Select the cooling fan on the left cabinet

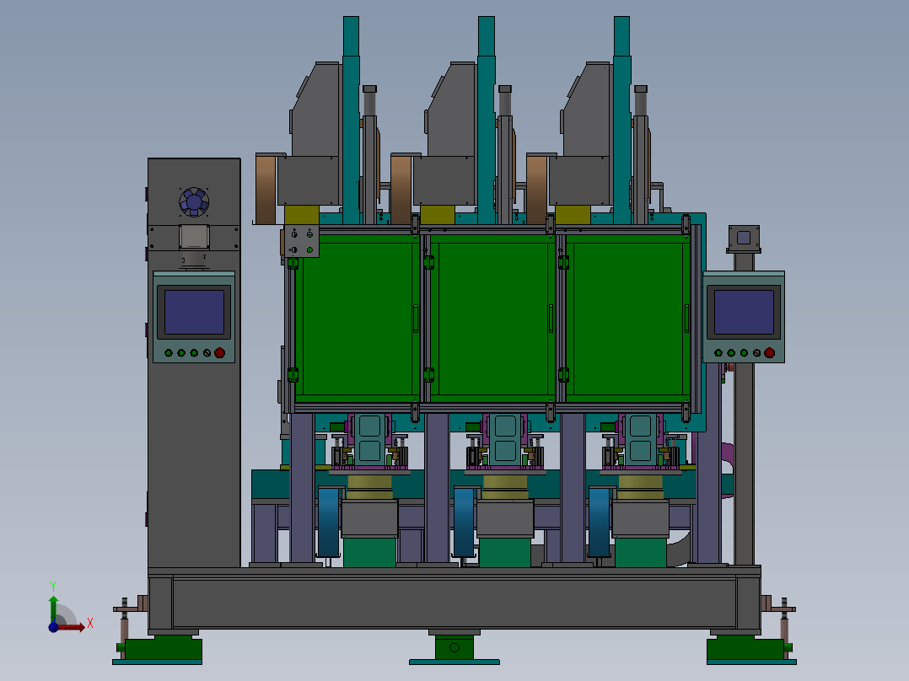pyautogui.click(x=194, y=202)
